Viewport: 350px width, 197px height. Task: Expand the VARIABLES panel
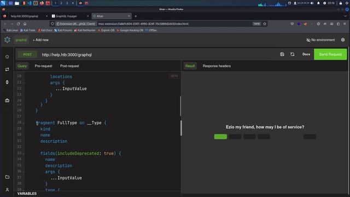pyautogui.click(x=27, y=193)
